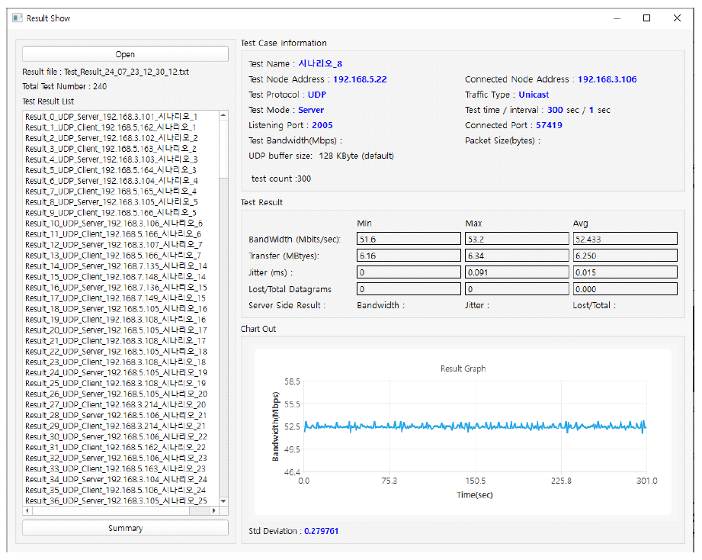Maximize the Result Show window

point(646,18)
